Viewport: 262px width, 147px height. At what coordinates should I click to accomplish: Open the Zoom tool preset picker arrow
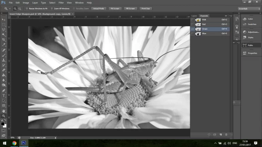click(10, 9)
